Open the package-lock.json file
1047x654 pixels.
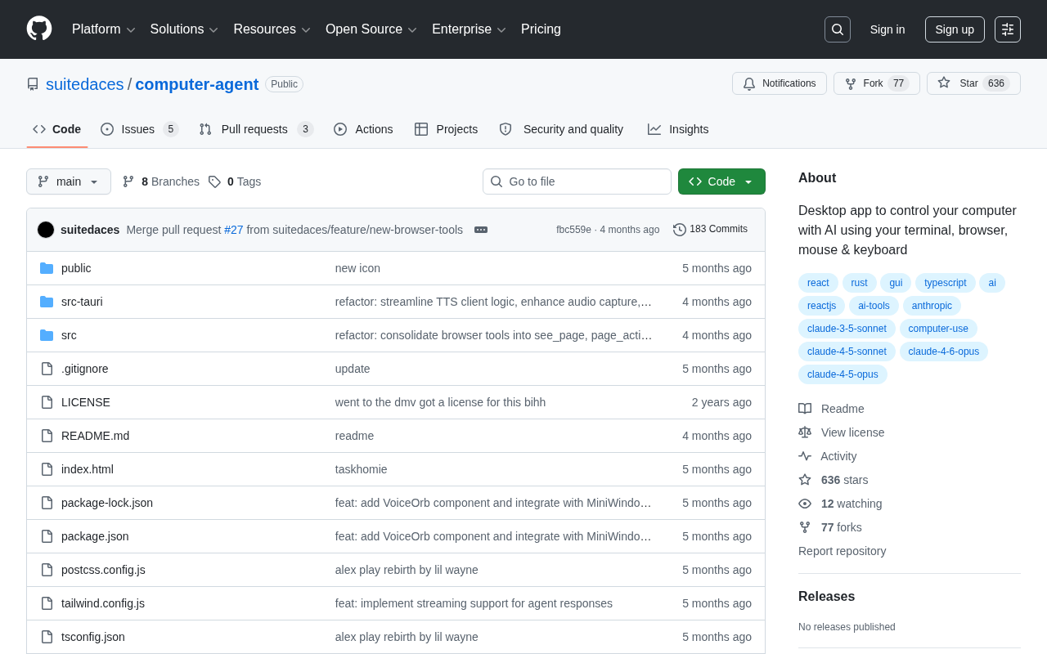107,503
